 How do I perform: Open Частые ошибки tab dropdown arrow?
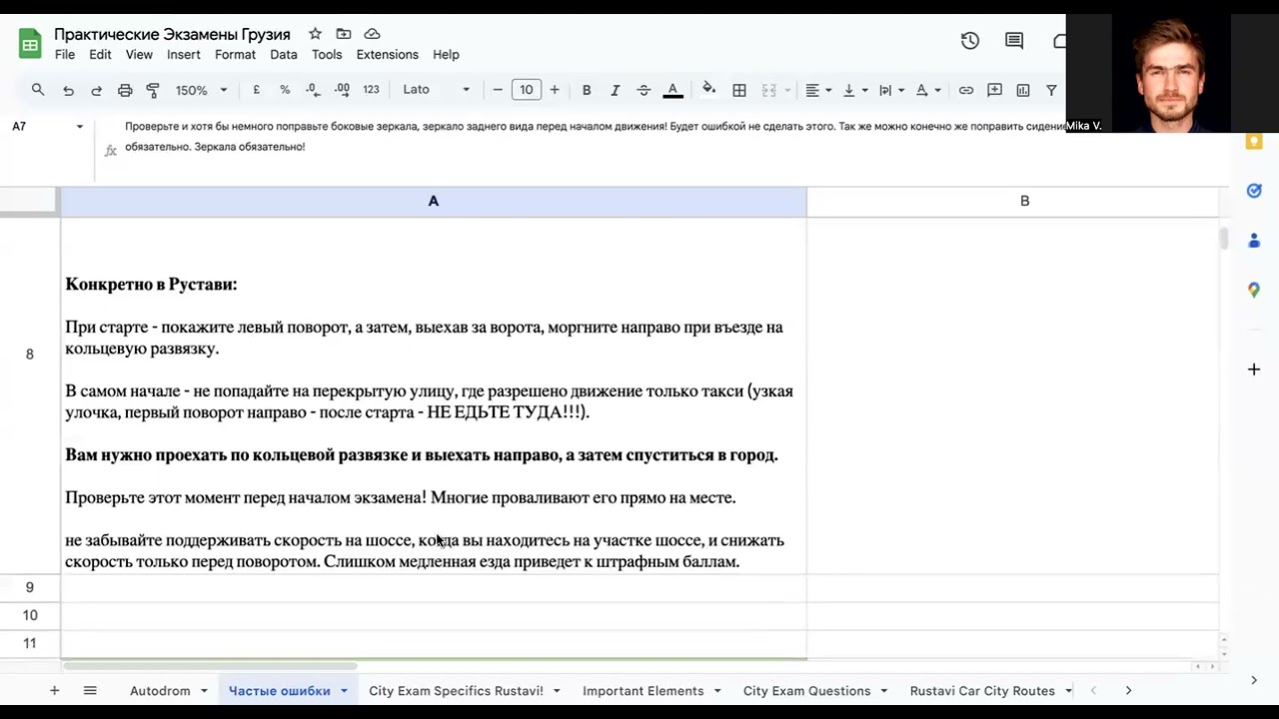344,691
